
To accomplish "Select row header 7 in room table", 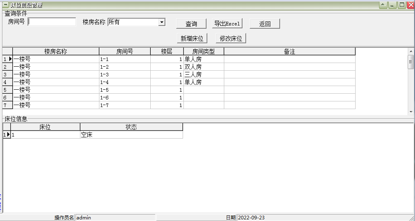I will pyautogui.click(x=7, y=105).
